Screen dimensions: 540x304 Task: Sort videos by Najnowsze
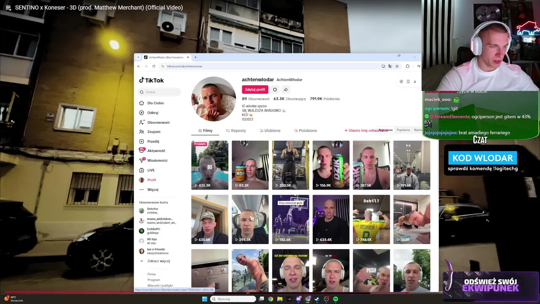386,130
